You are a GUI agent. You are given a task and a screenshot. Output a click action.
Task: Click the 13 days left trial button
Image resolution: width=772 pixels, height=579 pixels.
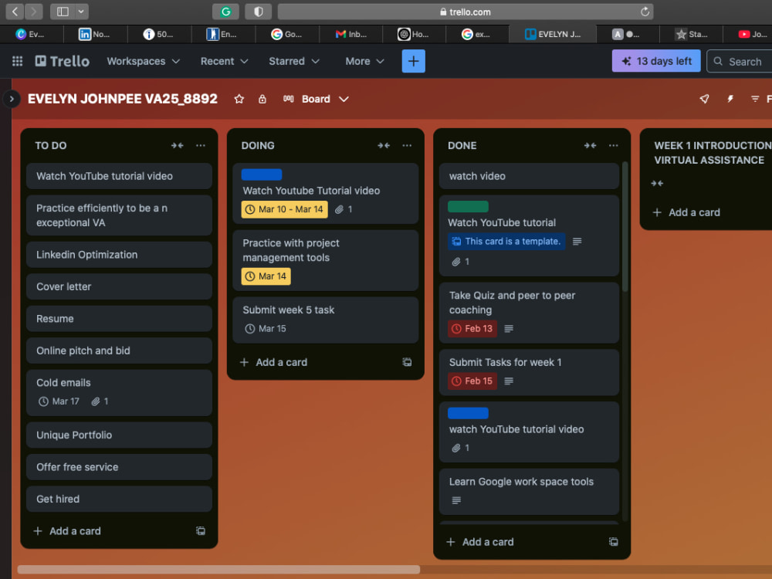pos(656,61)
